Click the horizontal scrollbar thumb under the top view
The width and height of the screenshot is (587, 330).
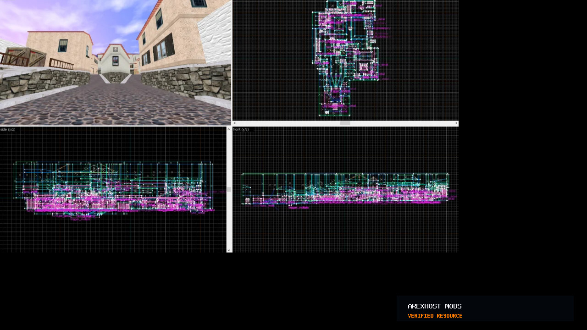coord(345,123)
